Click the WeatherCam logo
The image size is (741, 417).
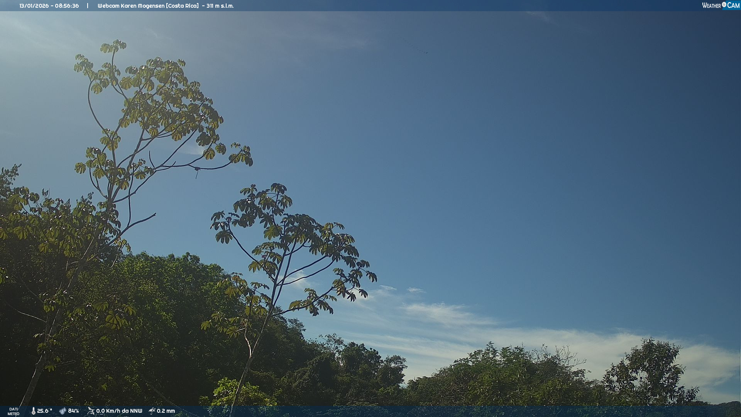pos(721,5)
